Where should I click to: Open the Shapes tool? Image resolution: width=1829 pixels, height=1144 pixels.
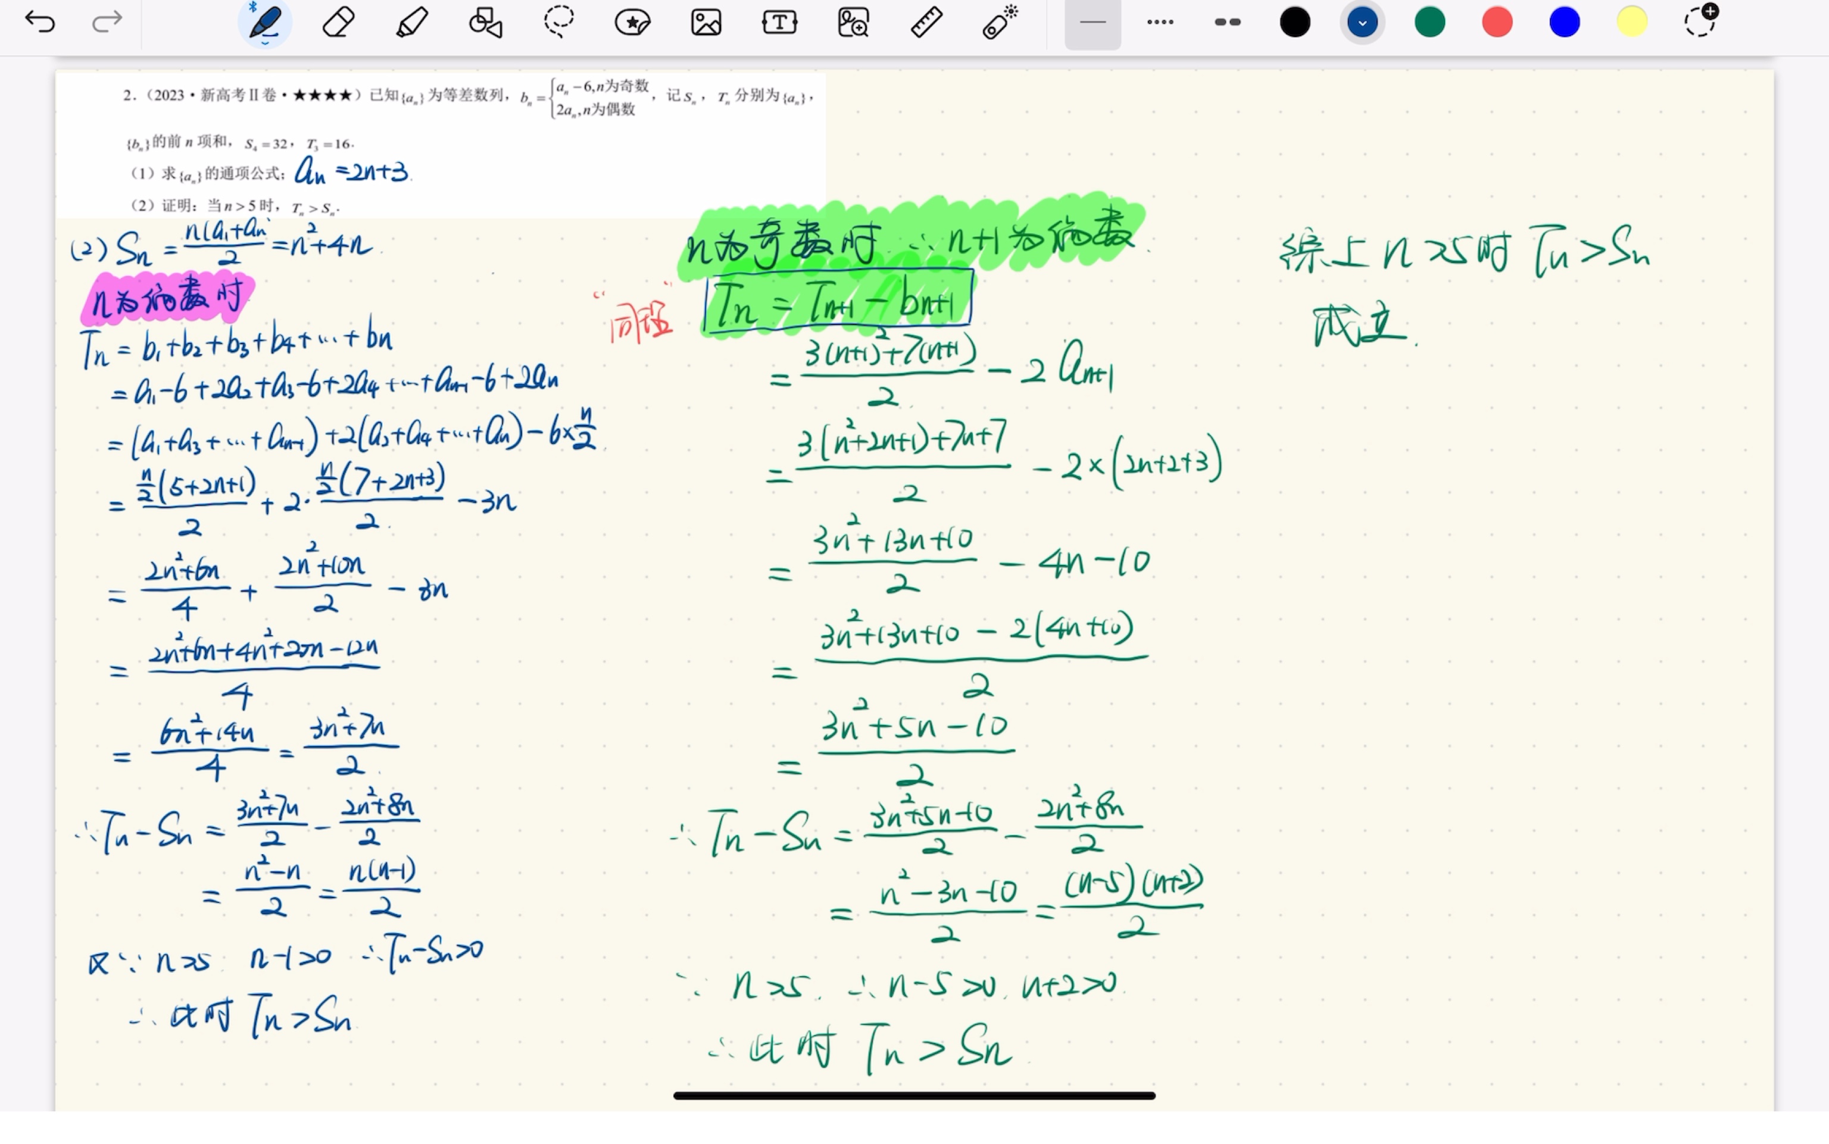(485, 22)
